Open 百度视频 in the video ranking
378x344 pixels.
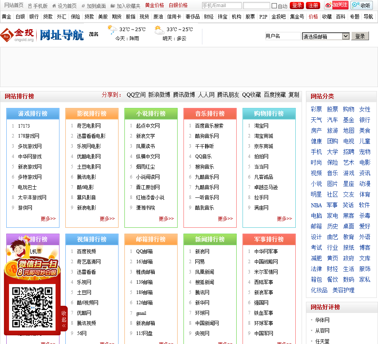pyautogui.click(x=87, y=252)
